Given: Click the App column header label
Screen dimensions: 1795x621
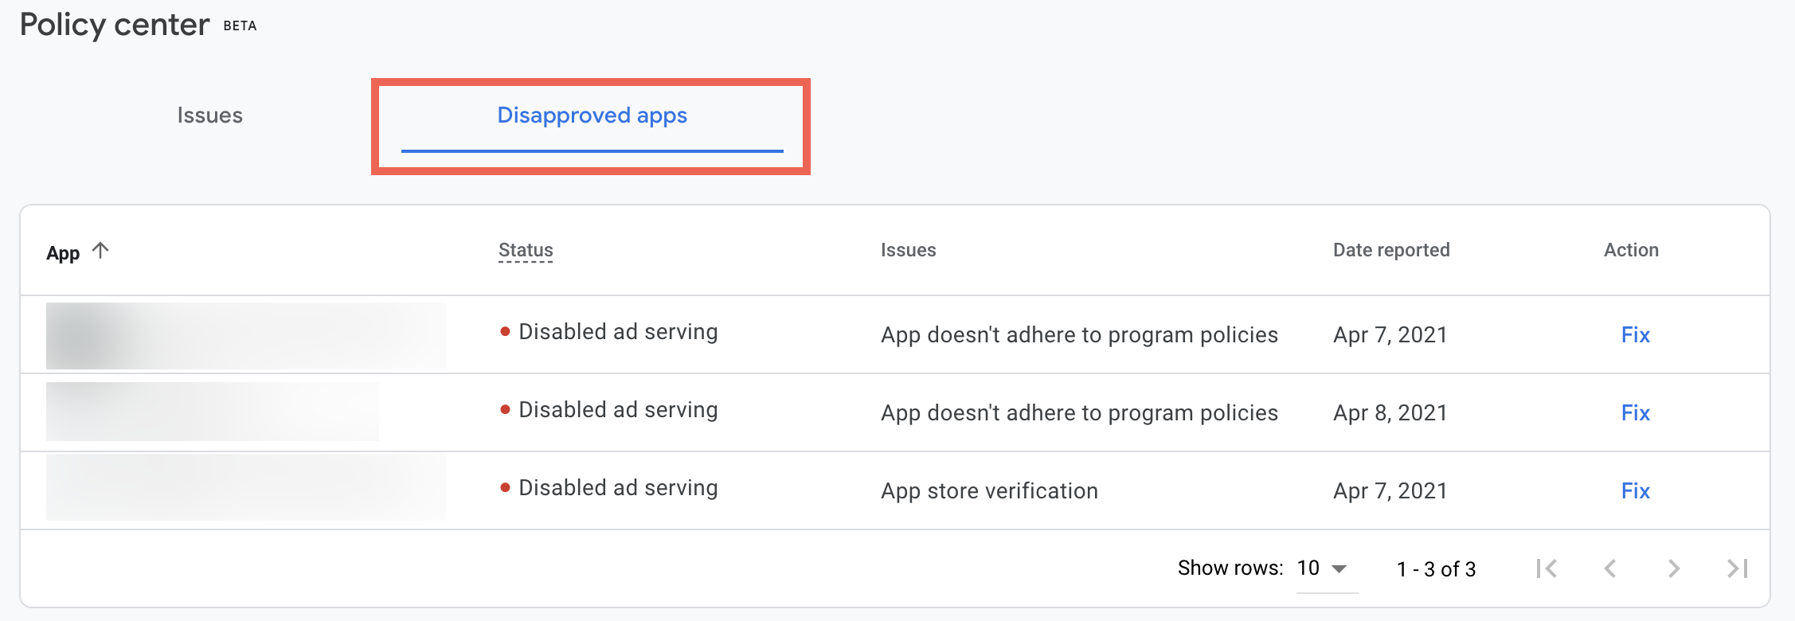Looking at the screenshot, I should (x=63, y=253).
